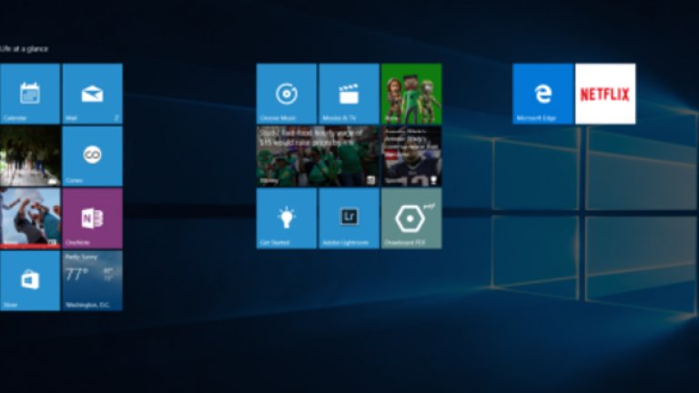Open the purple OneNote tile
The image size is (699, 393).
coord(92,218)
